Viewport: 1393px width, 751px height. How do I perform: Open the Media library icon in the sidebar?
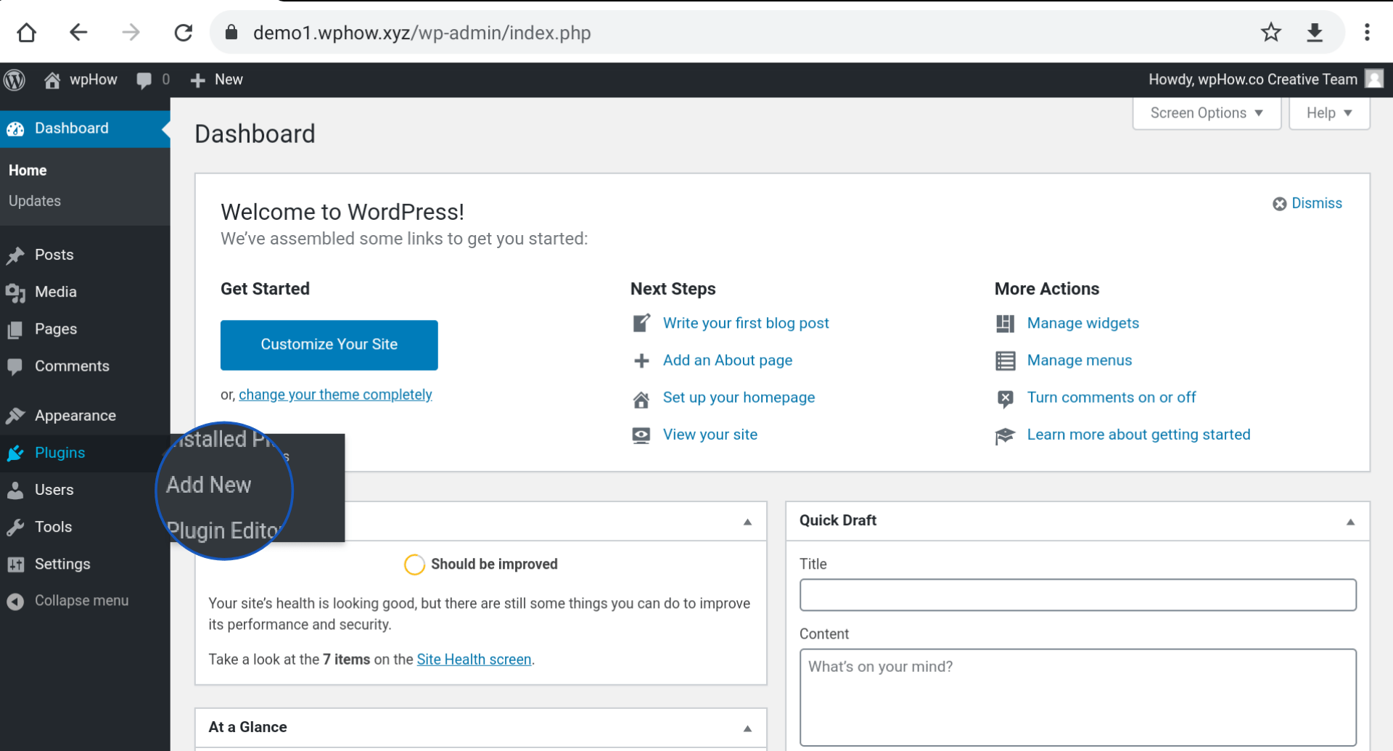[x=17, y=292]
